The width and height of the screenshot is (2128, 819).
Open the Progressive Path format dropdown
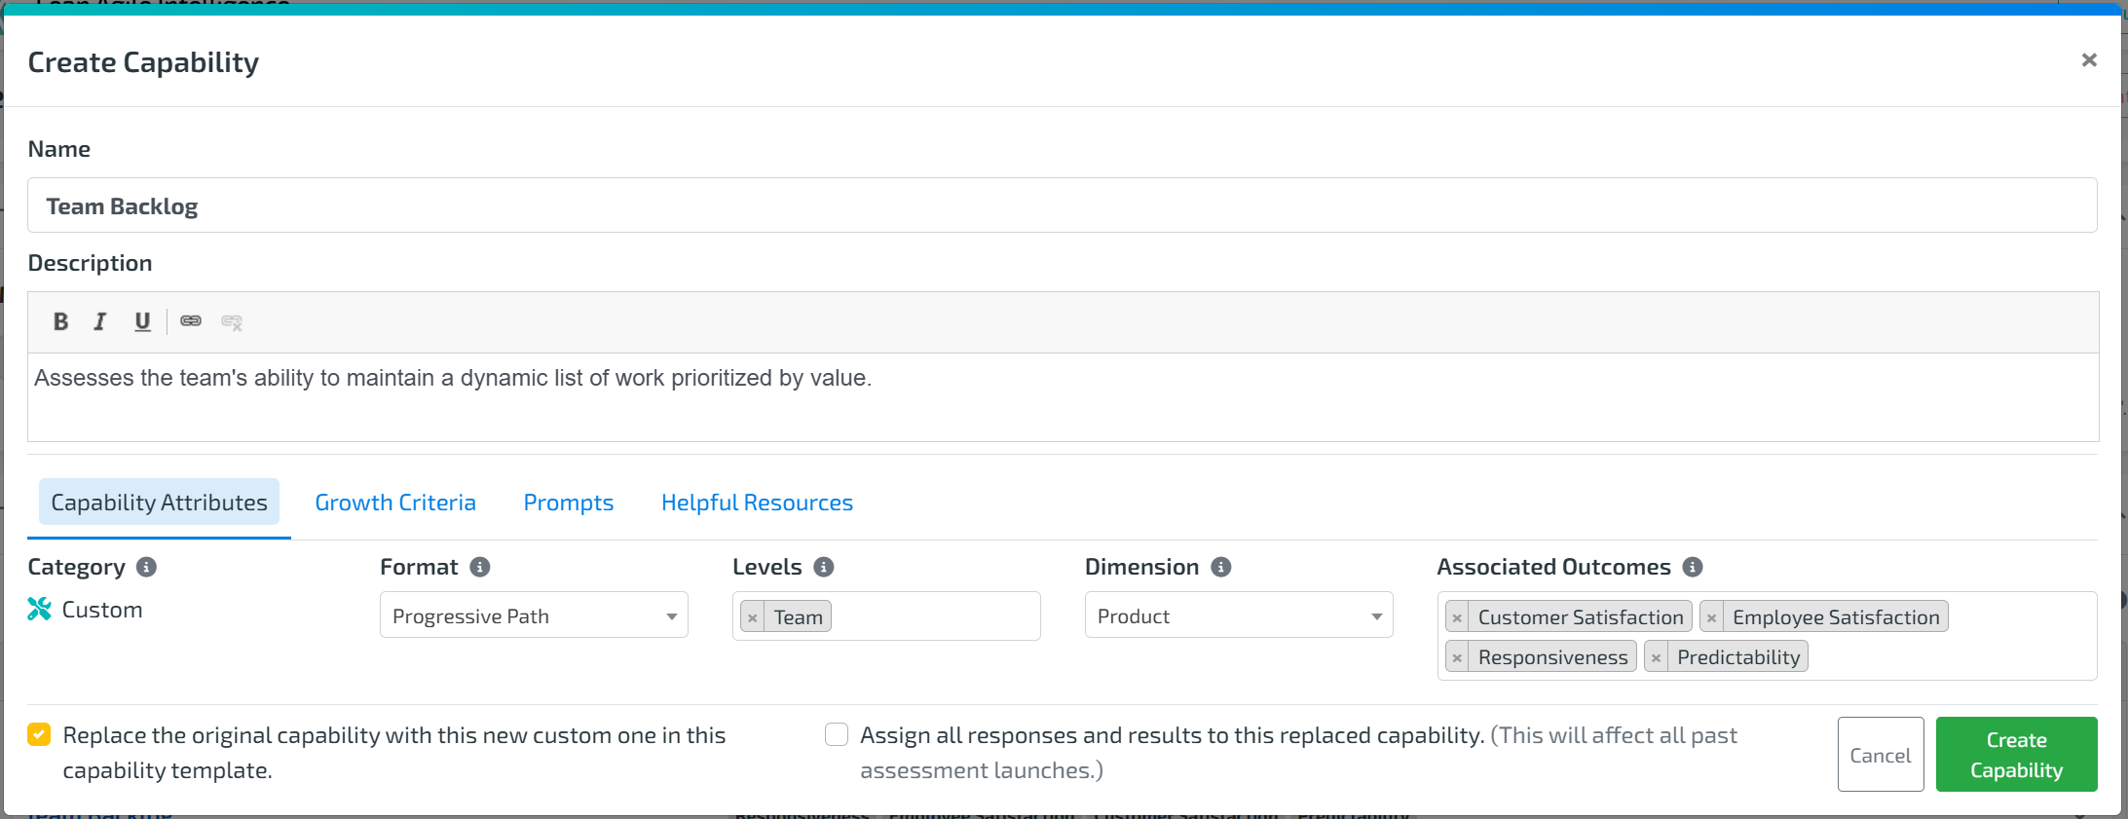click(534, 615)
